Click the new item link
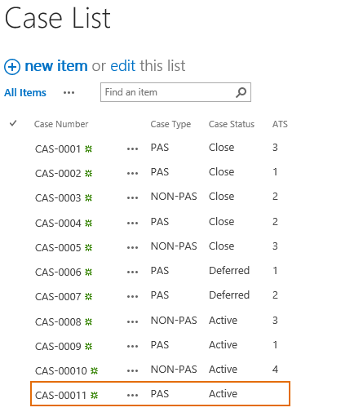 pyautogui.click(x=56, y=66)
